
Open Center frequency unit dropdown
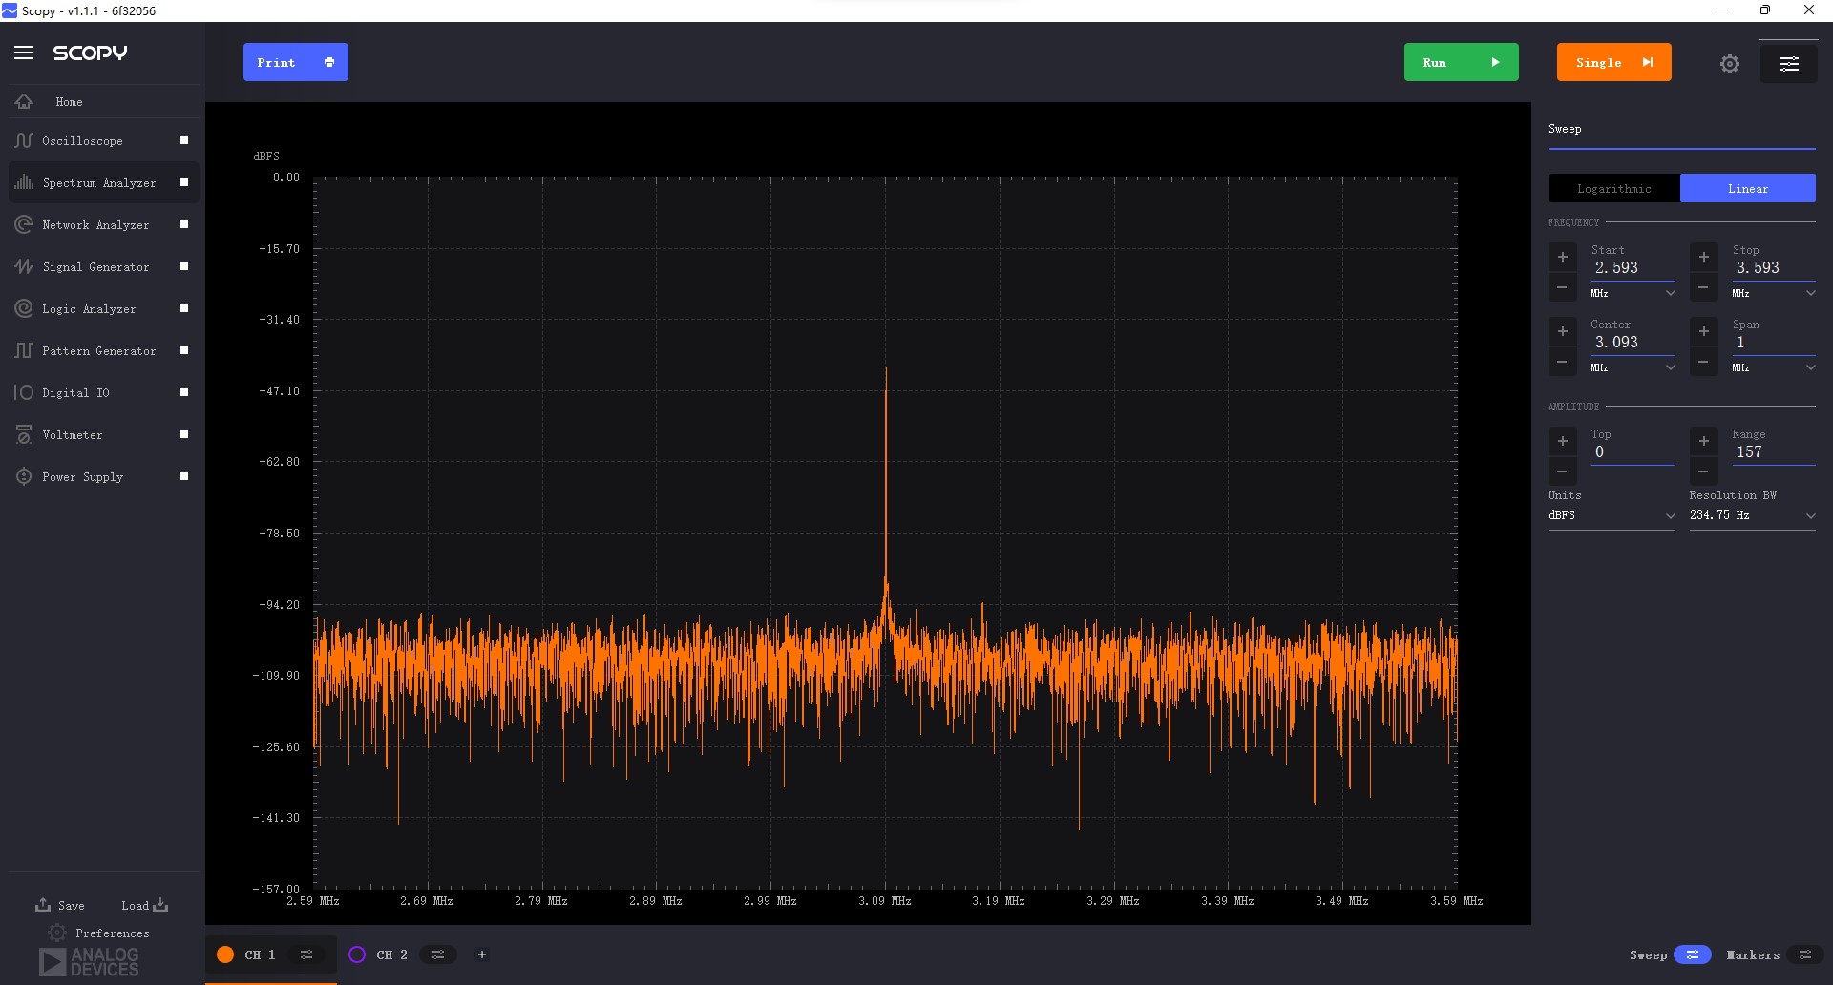(1633, 367)
